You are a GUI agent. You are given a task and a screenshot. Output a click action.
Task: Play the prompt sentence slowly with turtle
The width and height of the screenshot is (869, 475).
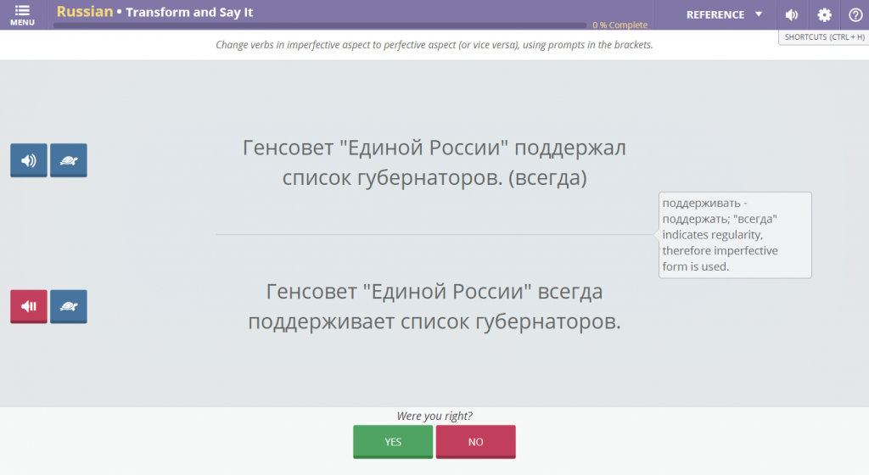(x=69, y=160)
